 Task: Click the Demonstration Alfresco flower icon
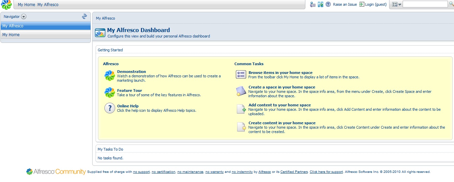click(110, 76)
